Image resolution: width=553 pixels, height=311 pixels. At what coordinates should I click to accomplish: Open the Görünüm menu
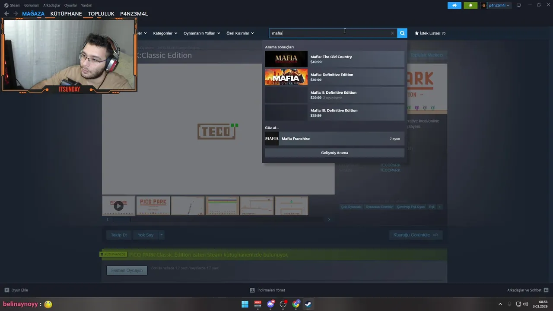[x=32, y=6]
